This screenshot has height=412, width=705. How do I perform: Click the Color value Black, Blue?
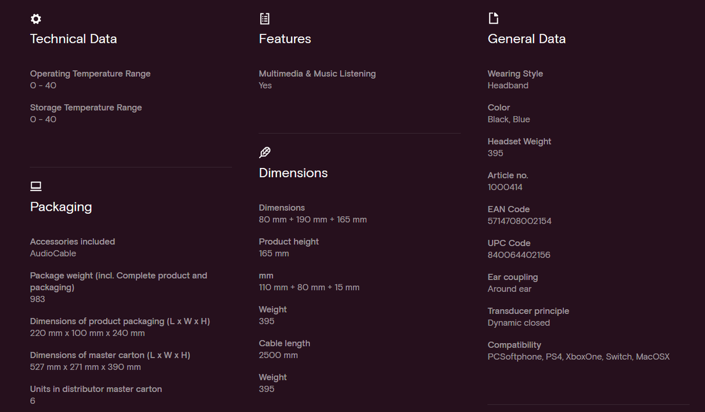509,119
